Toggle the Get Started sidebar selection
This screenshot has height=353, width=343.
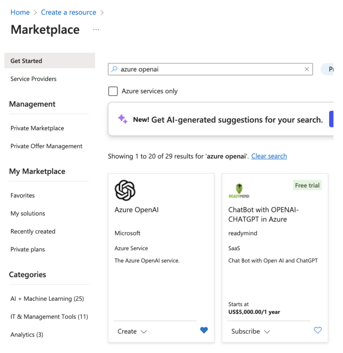point(26,61)
